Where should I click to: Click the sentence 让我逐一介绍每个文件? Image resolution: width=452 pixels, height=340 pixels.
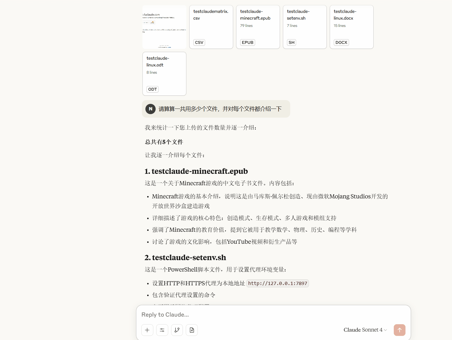[175, 155]
